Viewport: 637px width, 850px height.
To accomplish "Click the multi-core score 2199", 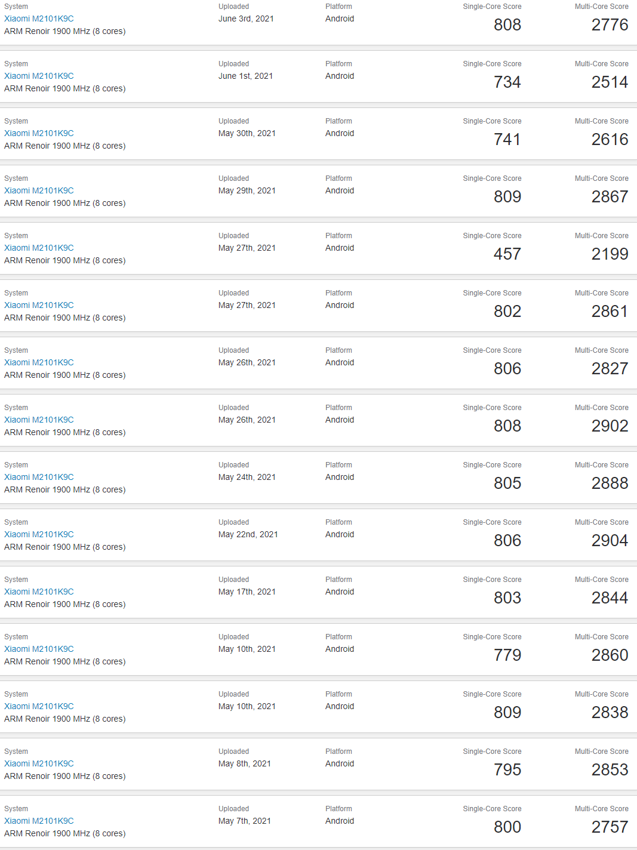I will (x=610, y=254).
